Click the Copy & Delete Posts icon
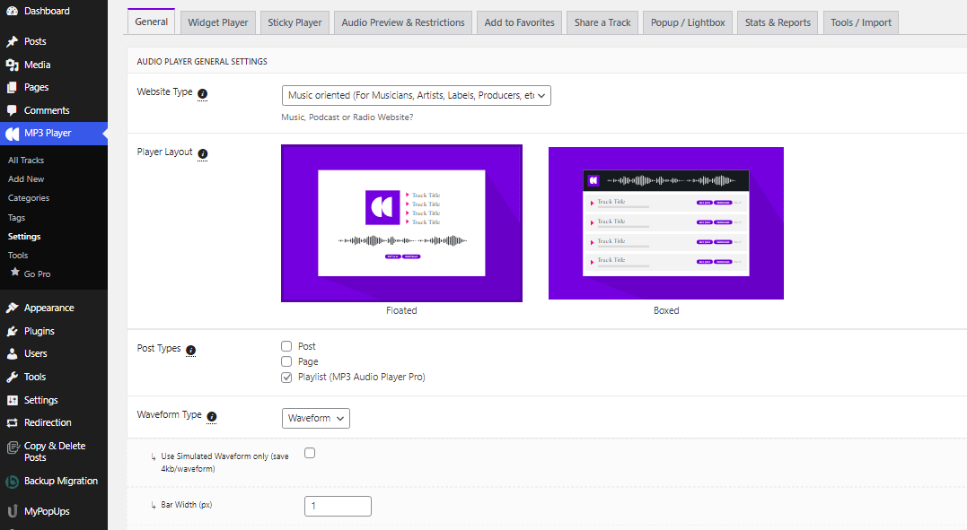Viewport: 967px width, 530px height. [x=13, y=448]
